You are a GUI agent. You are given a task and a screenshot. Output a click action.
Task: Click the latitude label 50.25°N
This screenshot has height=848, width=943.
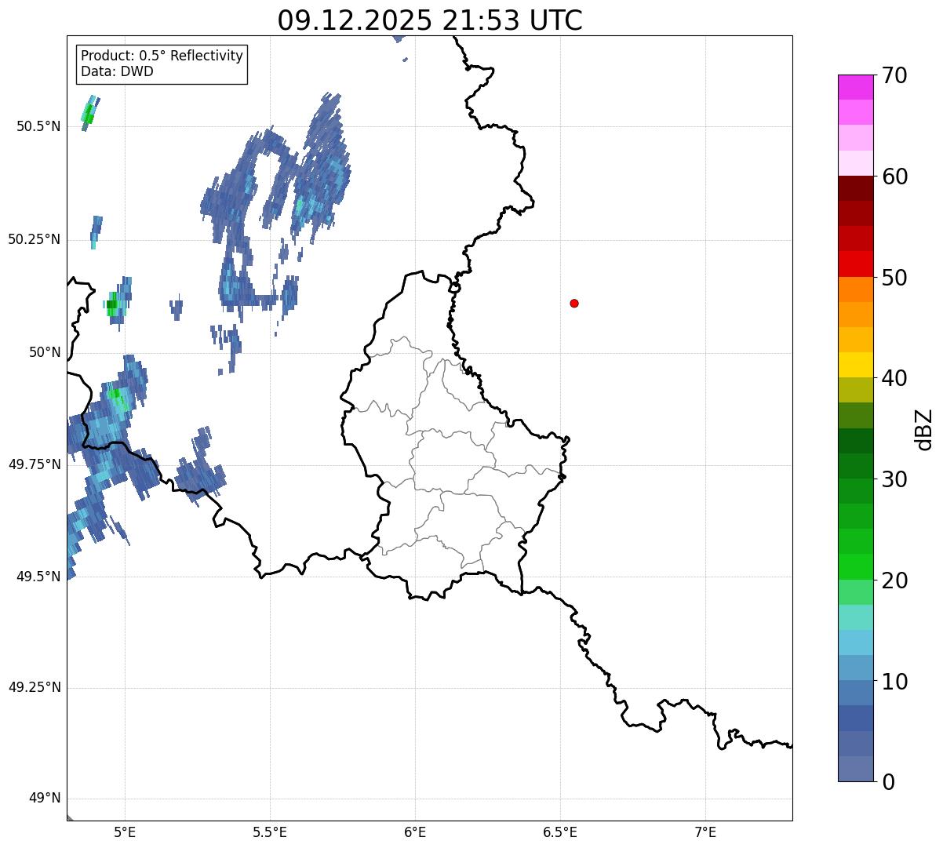(x=35, y=239)
